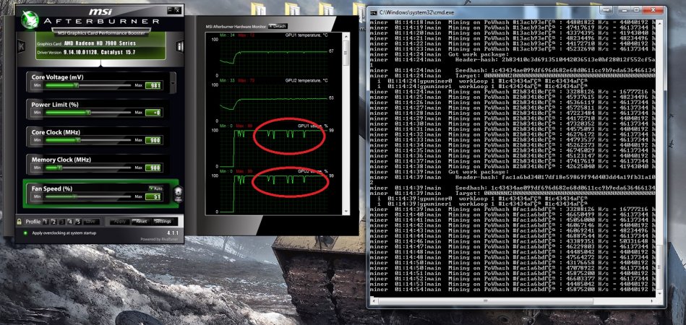
Task: Open Kombustor with the K side button
Action: [21, 47]
